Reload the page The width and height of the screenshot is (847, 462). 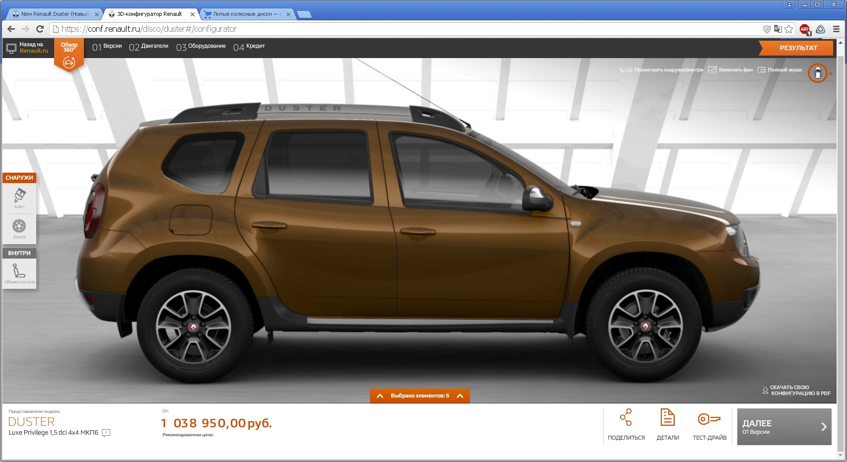tap(40, 29)
